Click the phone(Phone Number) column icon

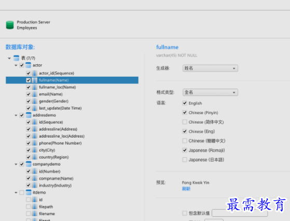coord(34,143)
